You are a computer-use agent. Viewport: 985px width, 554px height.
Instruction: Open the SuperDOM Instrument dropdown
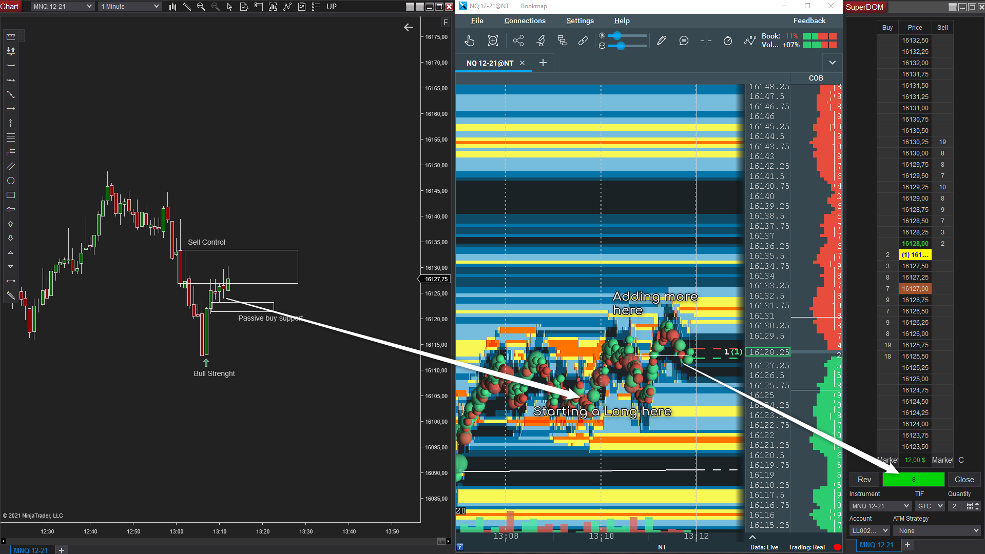point(880,506)
